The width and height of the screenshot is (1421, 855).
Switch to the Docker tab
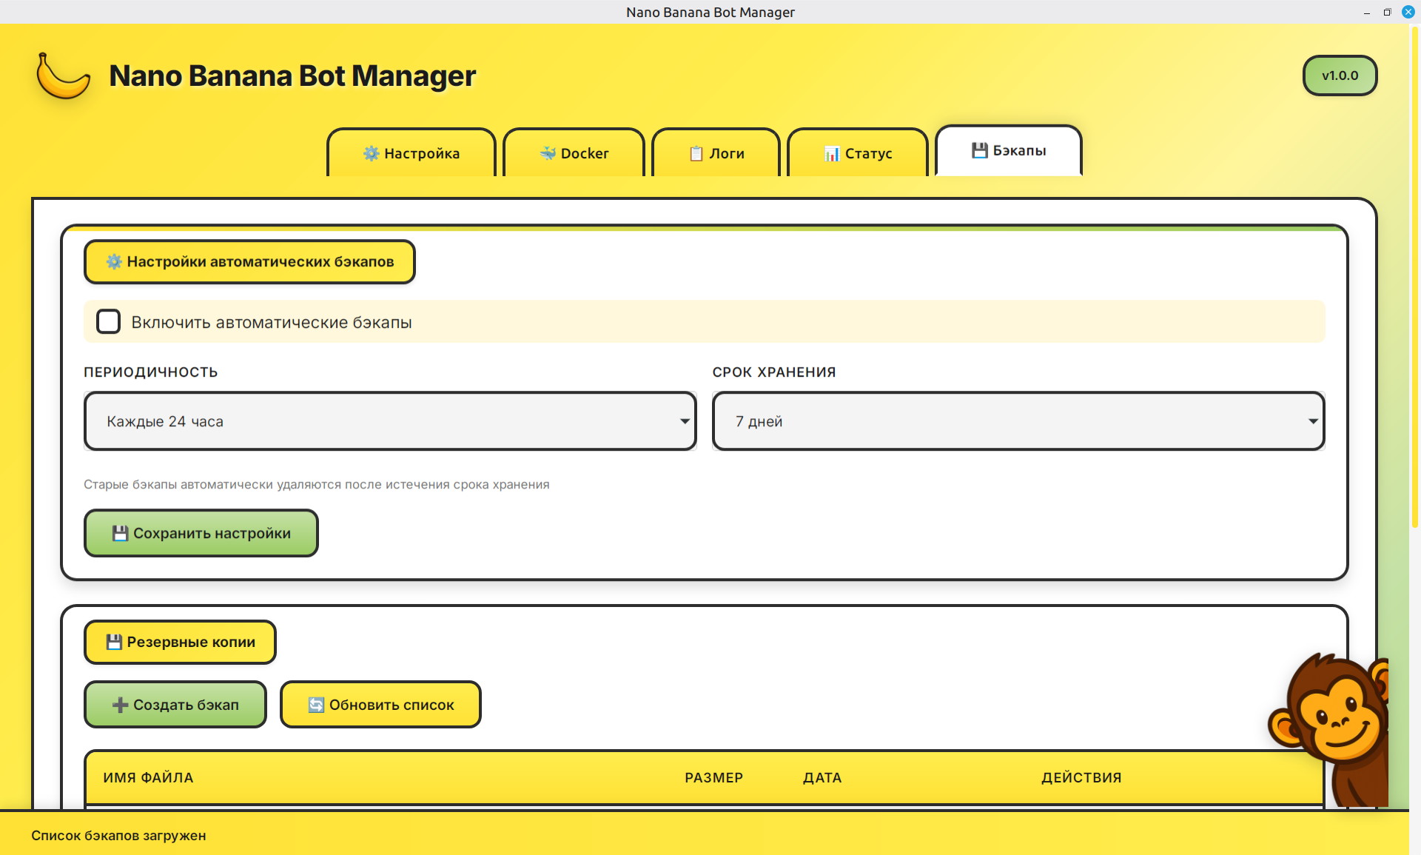point(574,153)
